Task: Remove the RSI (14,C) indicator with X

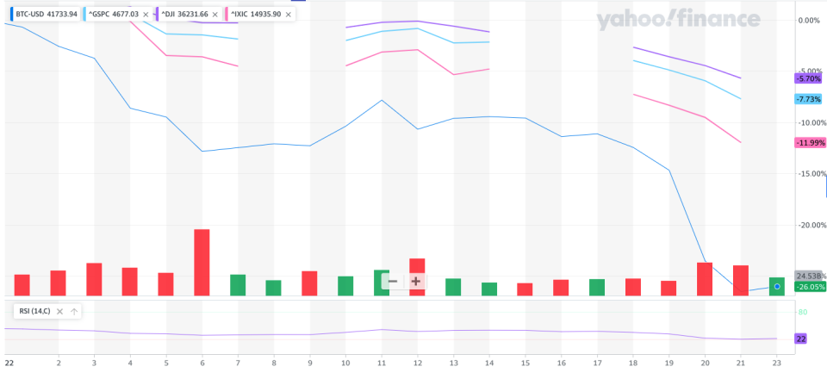Action: 59,312
